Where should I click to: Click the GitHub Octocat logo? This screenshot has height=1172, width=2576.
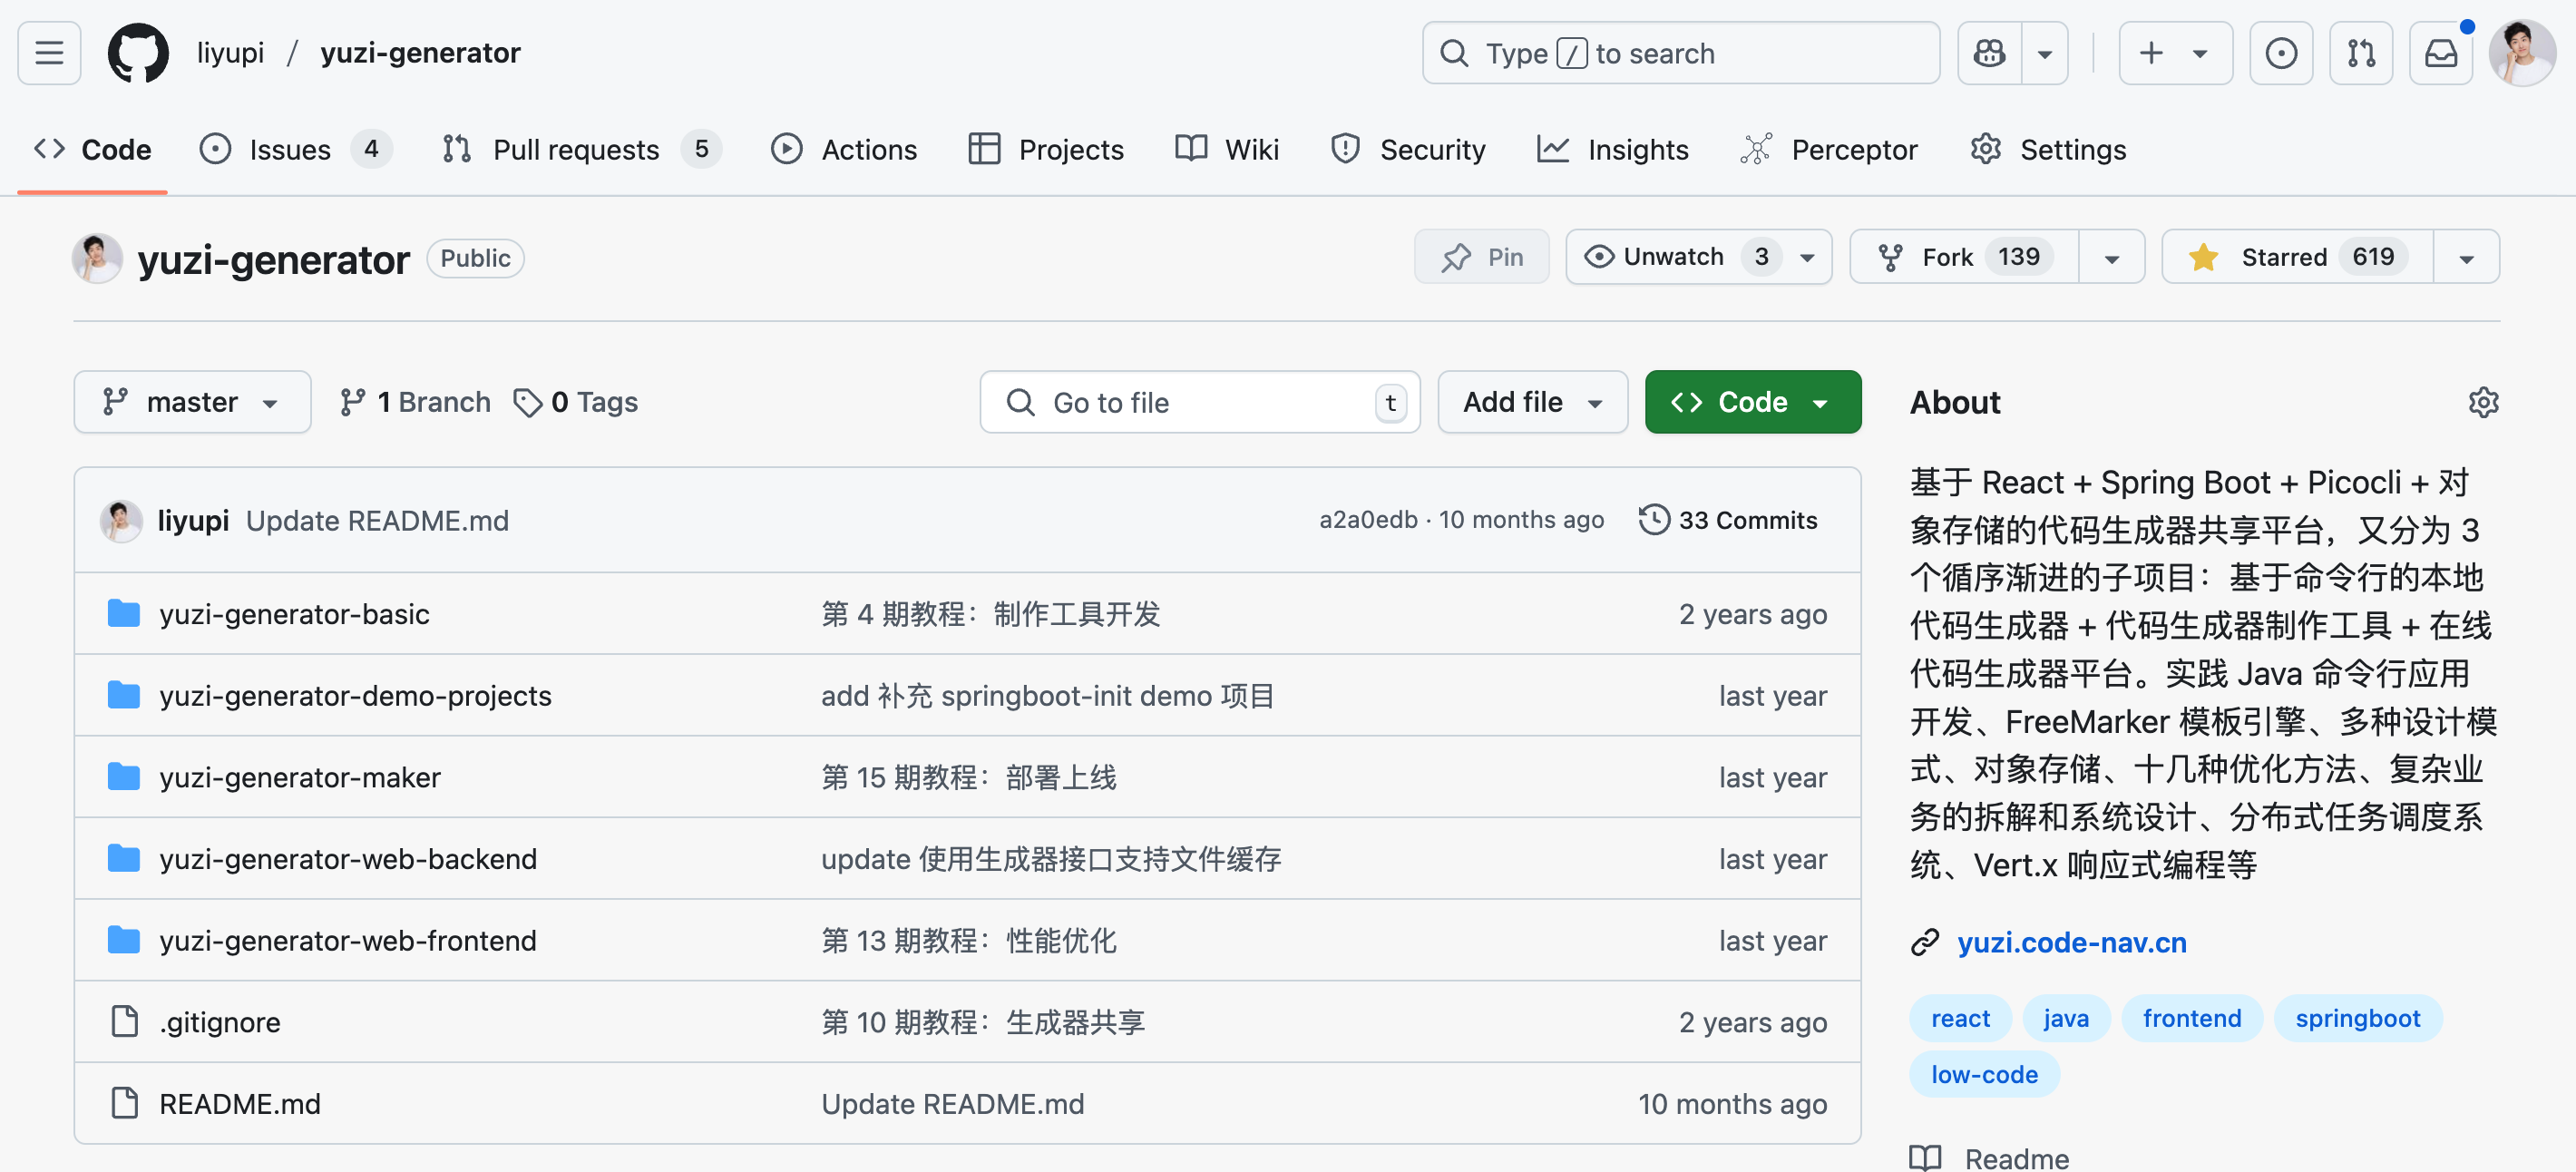[138, 52]
